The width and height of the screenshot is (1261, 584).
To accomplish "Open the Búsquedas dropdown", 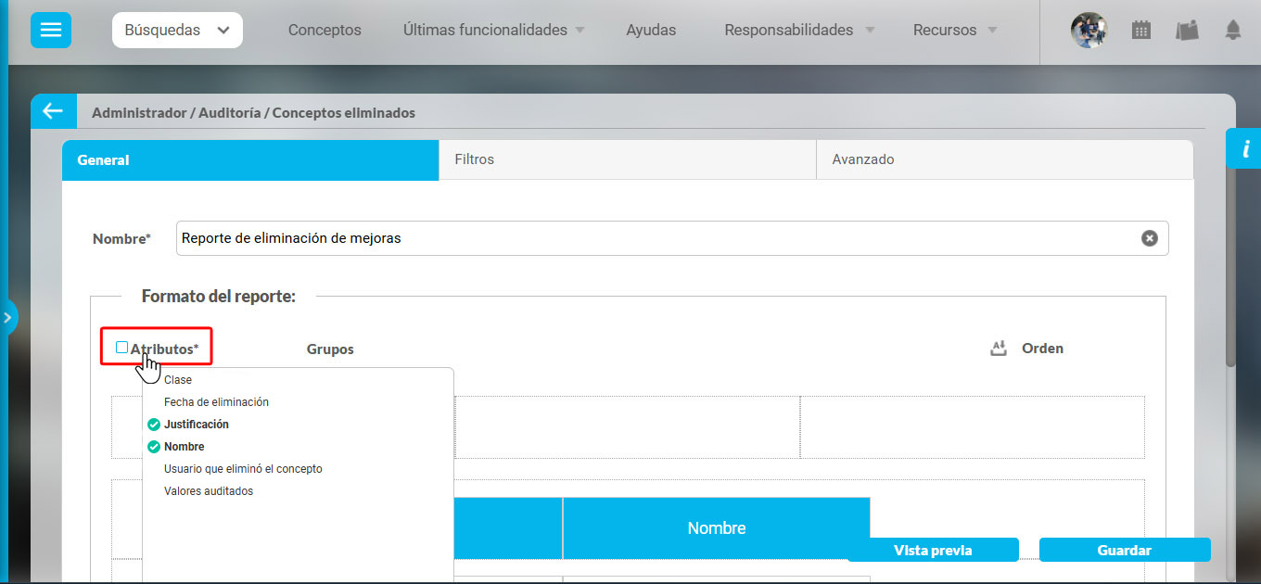I will [x=177, y=30].
